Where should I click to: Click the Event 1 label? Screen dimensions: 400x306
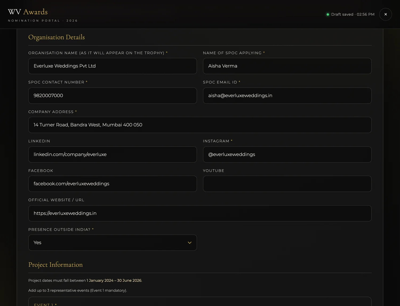click(x=45, y=304)
